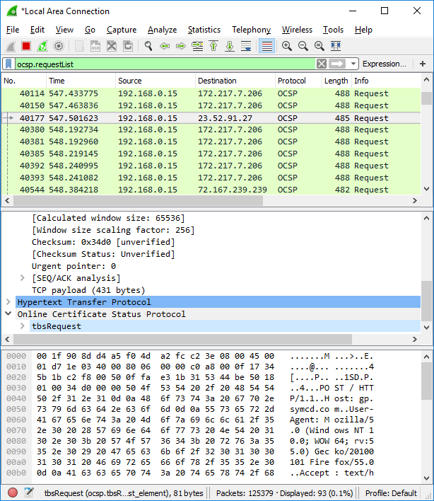Sort by the Time column header

click(81, 81)
